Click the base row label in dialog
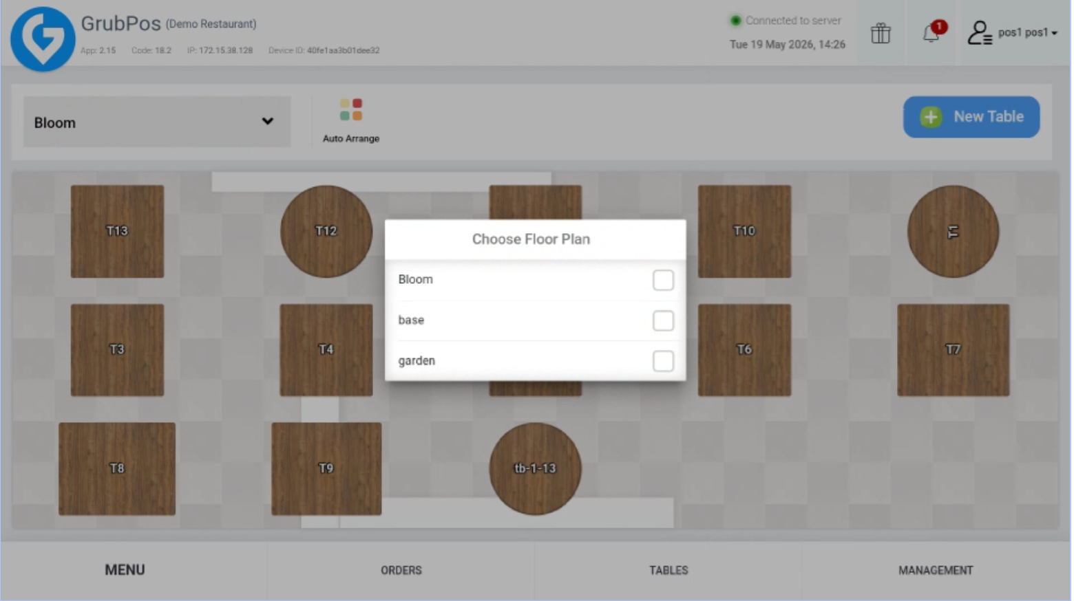This screenshot has width=1074, height=601. click(412, 320)
